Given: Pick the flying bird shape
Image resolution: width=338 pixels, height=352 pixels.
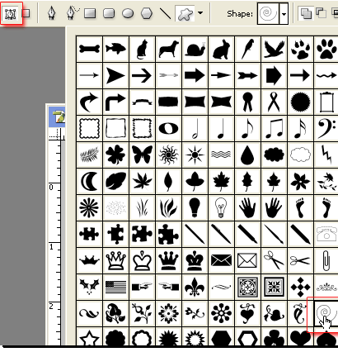Looking at the screenshot, I should pos(274,49).
